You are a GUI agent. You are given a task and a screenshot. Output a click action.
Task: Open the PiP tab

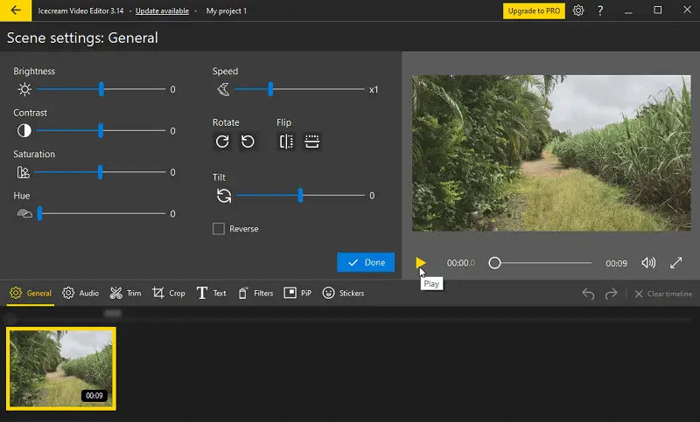(x=297, y=294)
